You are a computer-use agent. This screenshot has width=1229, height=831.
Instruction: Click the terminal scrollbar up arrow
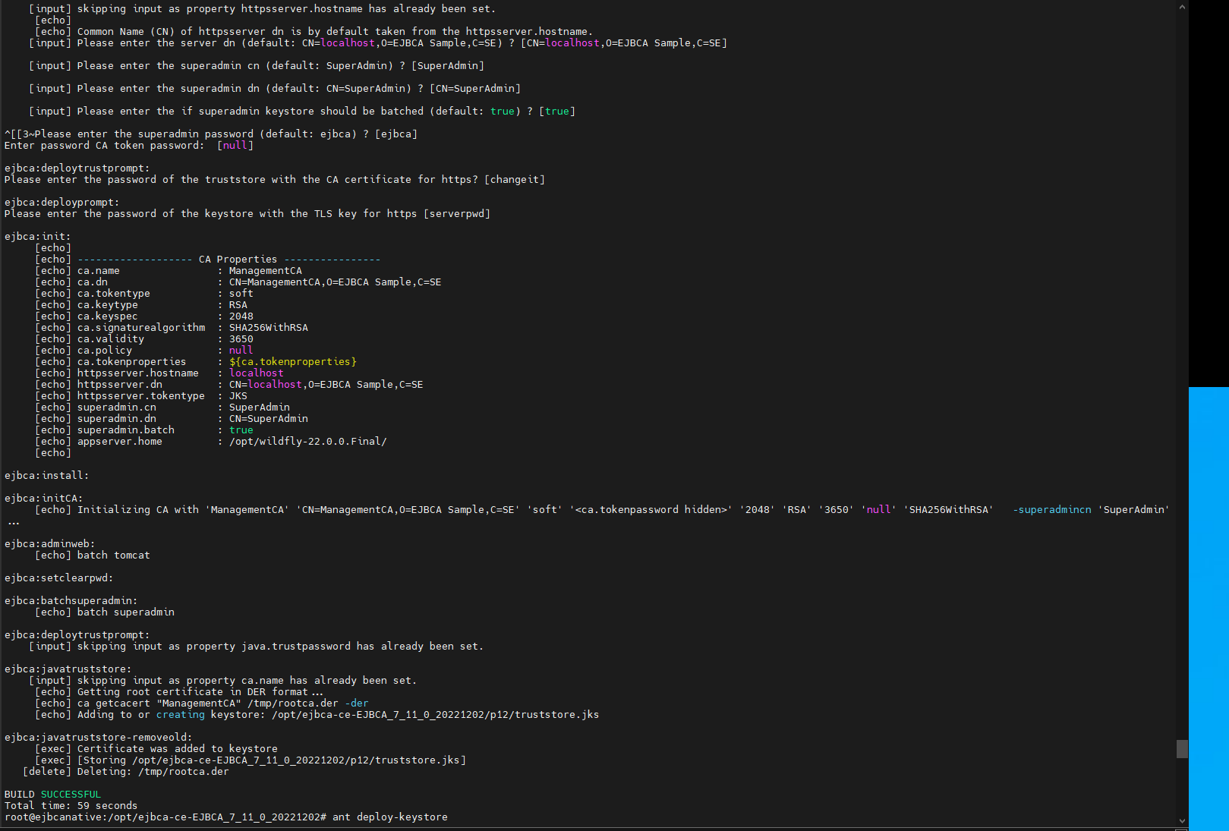[1182, 7]
